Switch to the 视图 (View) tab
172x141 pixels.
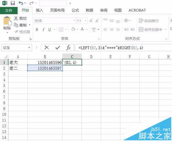(x=118, y=10)
